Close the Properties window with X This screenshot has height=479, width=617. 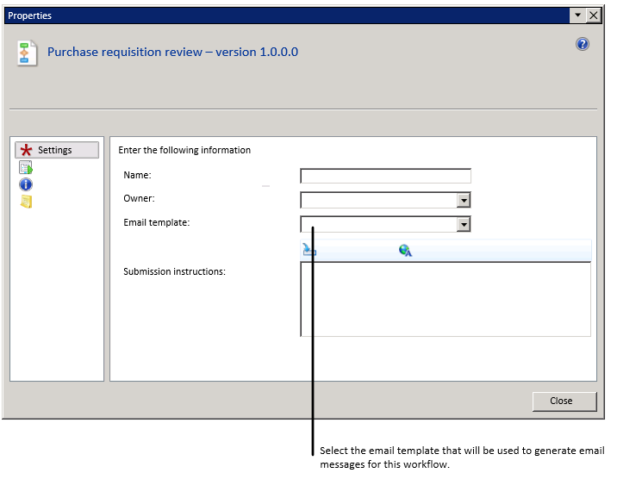(594, 16)
